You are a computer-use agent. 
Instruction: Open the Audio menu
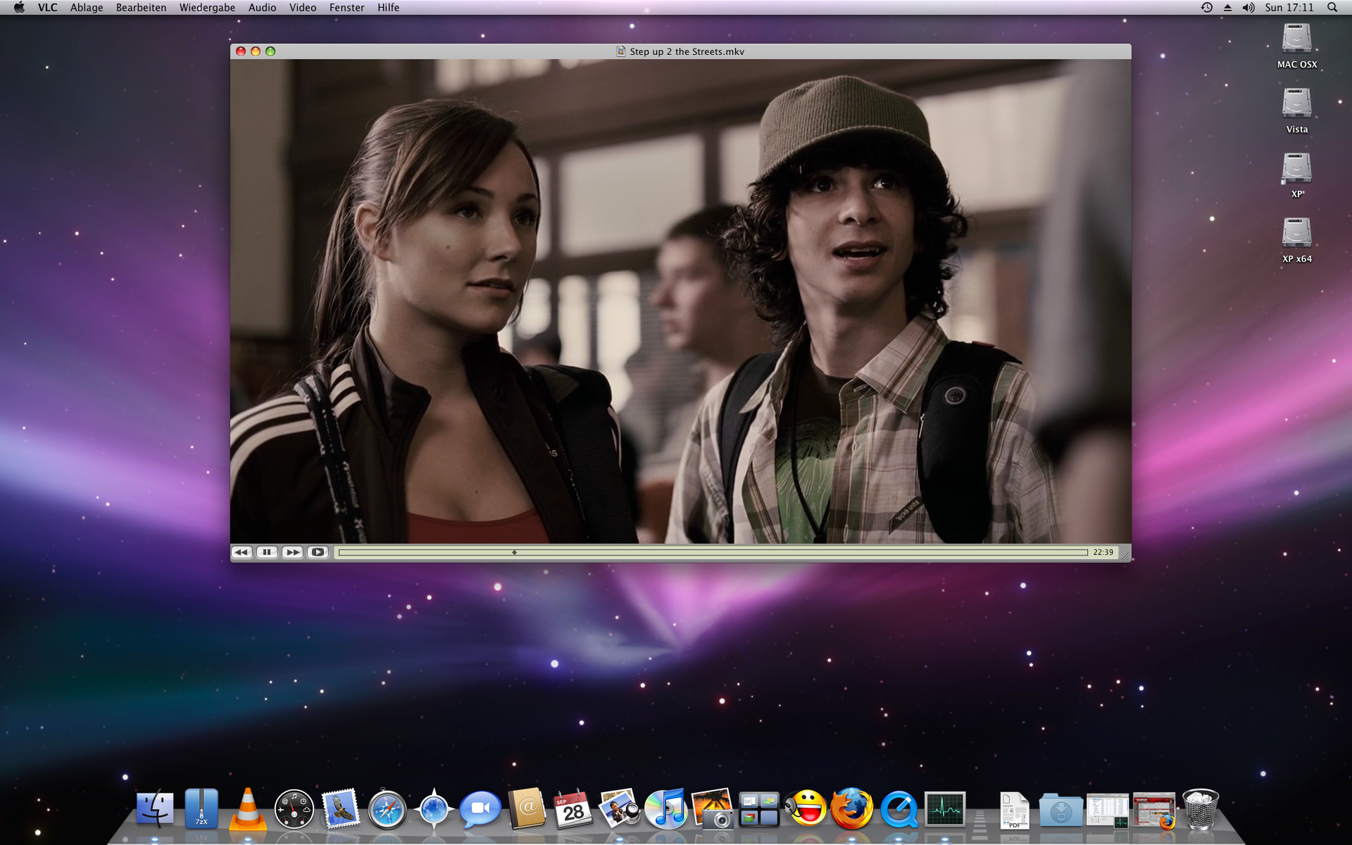pyautogui.click(x=262, y=8)
